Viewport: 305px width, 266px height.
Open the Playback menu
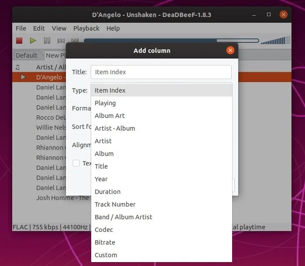coord(86,28)
